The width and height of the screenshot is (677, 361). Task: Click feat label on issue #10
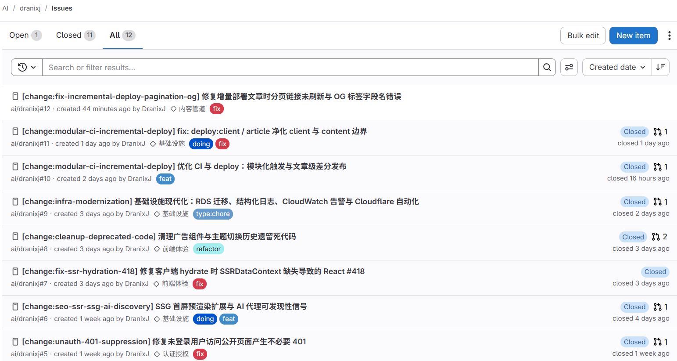(x=165, y=179)
